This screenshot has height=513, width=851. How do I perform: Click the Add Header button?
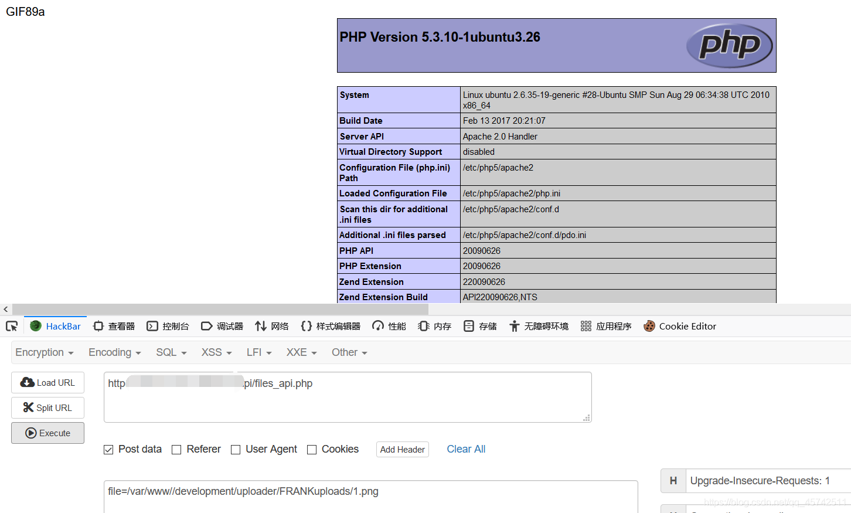pyautogui.click(x=403, y=450)
